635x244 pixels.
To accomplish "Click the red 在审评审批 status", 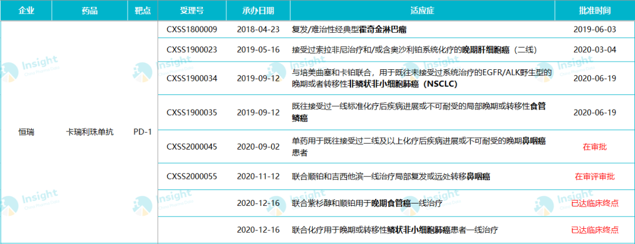I will 595,177.
